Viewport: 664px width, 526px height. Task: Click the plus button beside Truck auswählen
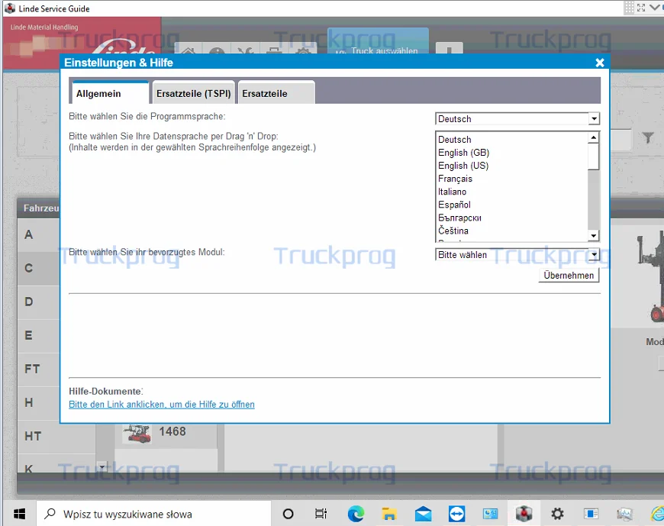(x=449, y=48)
